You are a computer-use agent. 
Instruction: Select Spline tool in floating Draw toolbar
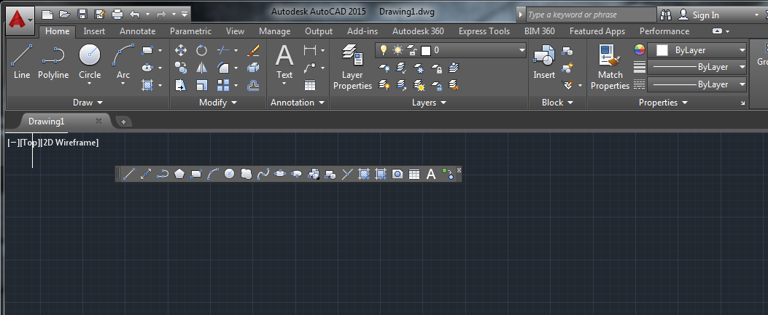[263, 174]
